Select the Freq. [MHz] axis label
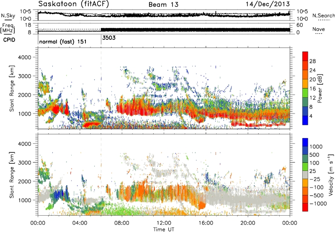This screenshot has height=232, width=335. point(8,28)
